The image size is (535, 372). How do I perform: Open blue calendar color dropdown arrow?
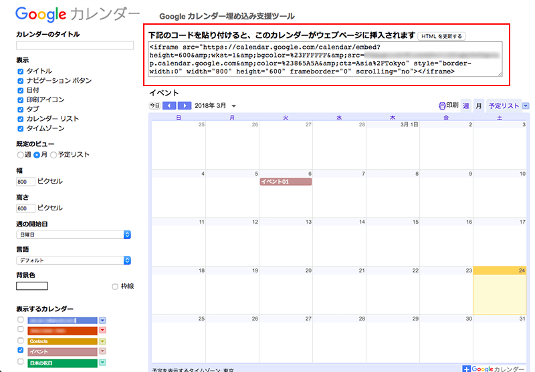click(x=102, y=320)
